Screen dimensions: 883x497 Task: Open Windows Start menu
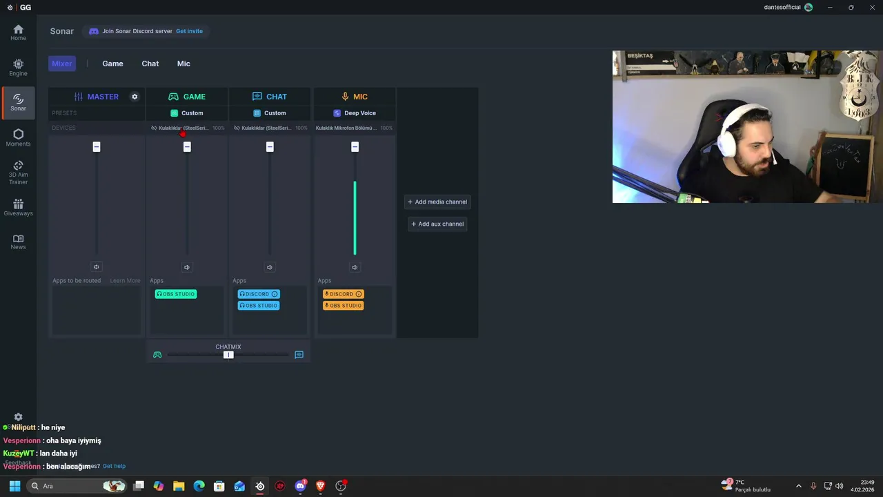14,486
